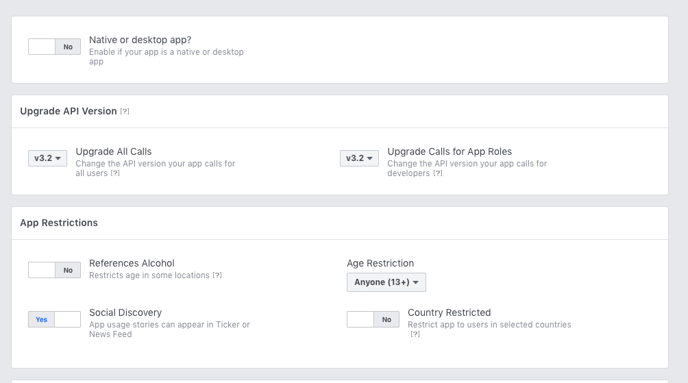Image resolution: width=688 pixels, height=383 pixels.
Task: Toggle the Native or desktop app switch
Action: click(54, 47)
